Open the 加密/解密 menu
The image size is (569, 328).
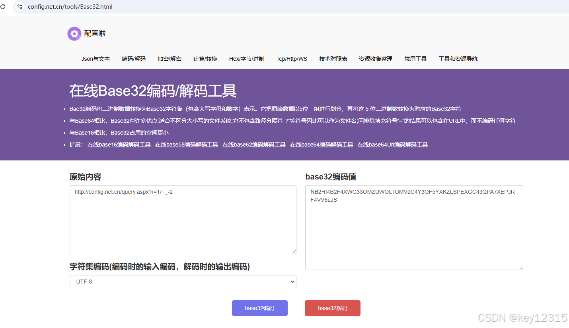point(169,58)
